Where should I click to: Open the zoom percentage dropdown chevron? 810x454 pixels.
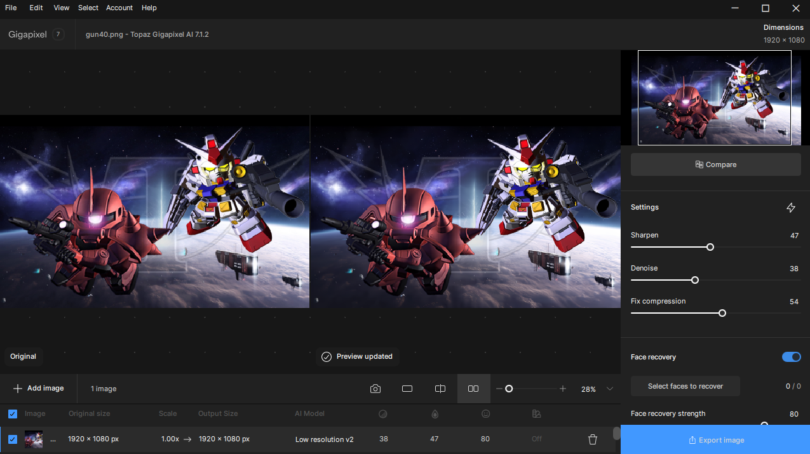click(610, 389)
